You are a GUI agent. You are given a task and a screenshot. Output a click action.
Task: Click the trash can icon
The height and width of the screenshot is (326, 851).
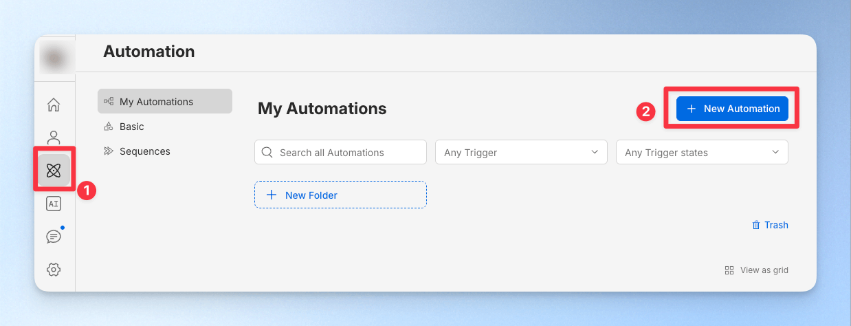[756, 225]
